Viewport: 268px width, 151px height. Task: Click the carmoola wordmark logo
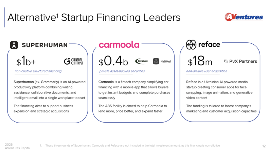point(119,45)
